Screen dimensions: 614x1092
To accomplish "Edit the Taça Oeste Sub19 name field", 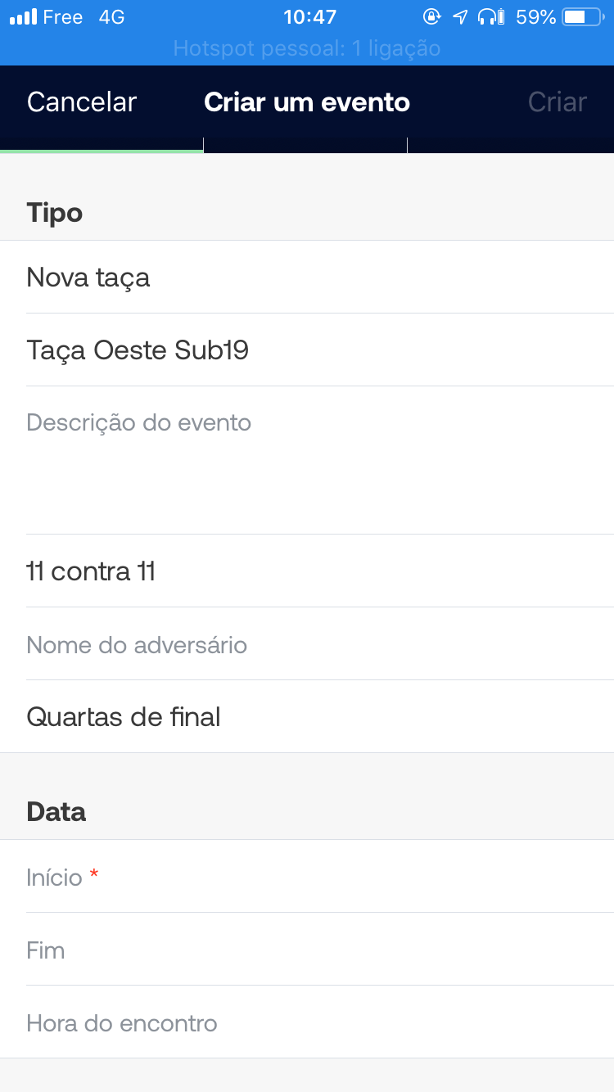I will coord(307,350).
